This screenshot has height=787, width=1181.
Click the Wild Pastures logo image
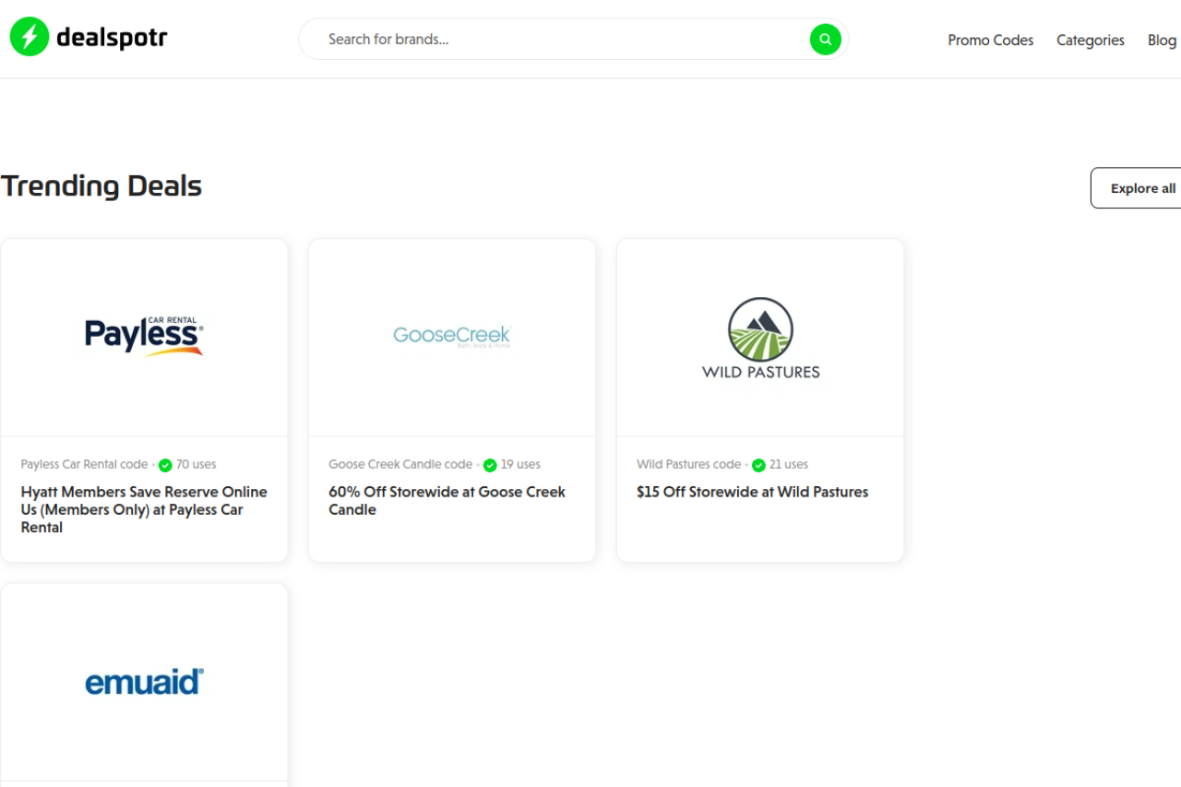[x=760, y=338]
